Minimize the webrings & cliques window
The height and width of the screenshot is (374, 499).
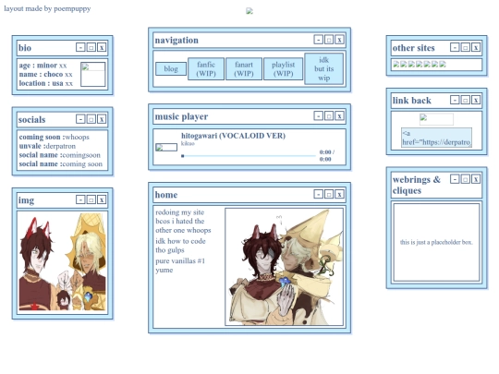click(455, 179)
